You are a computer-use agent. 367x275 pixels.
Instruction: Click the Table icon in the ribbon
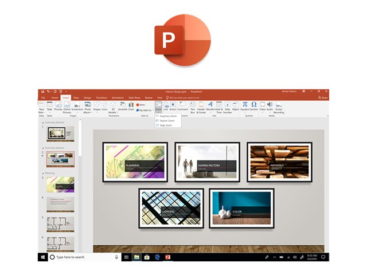pos(50,104)
